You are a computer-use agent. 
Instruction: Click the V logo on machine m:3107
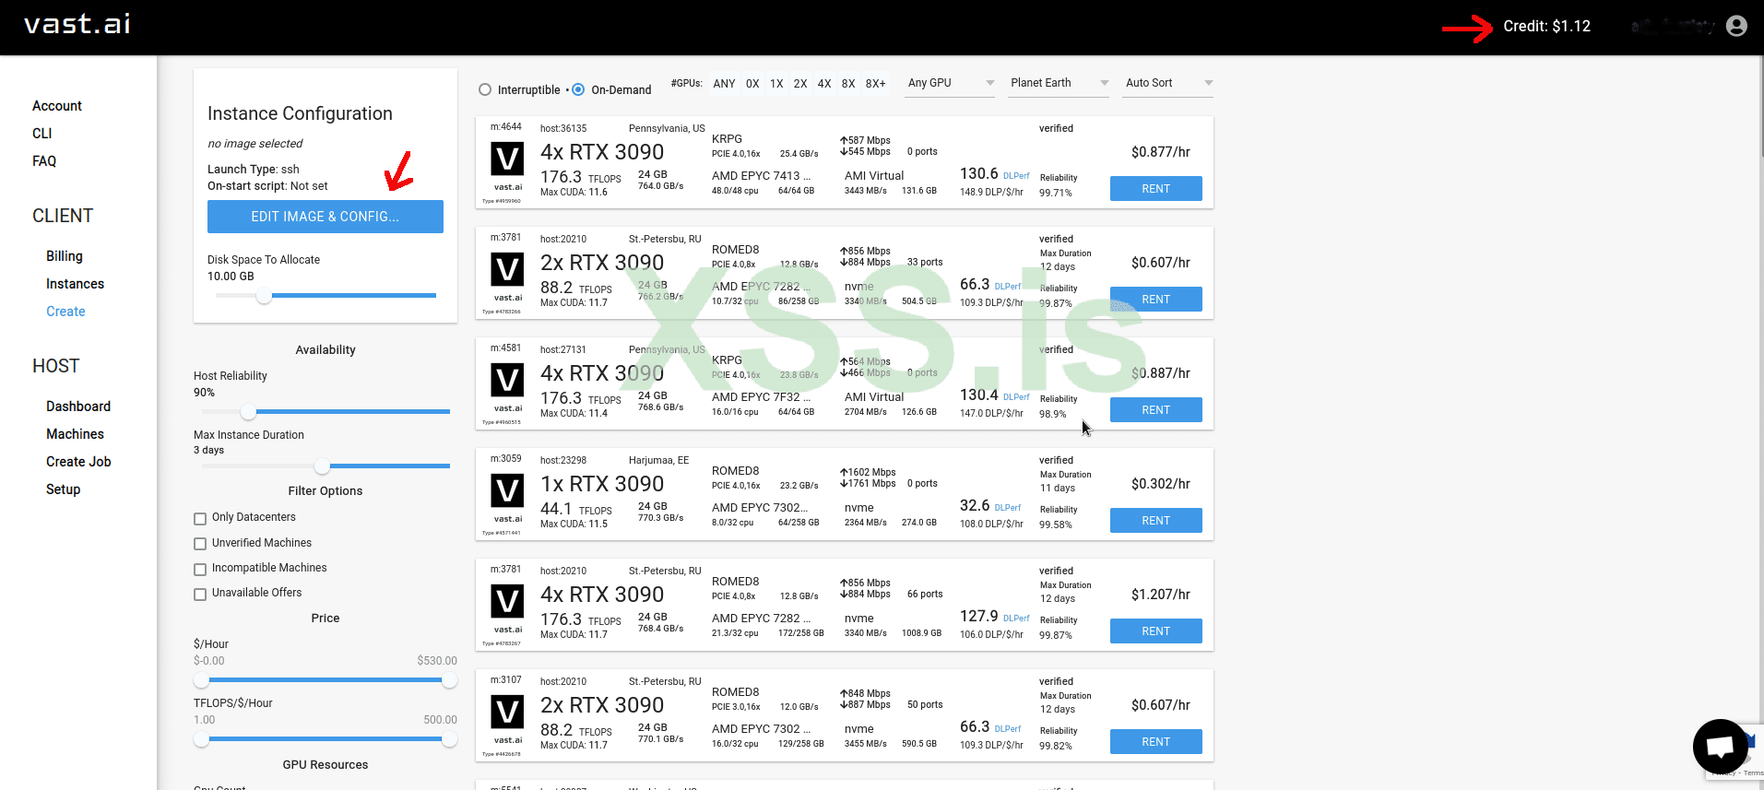pos(507,713)
